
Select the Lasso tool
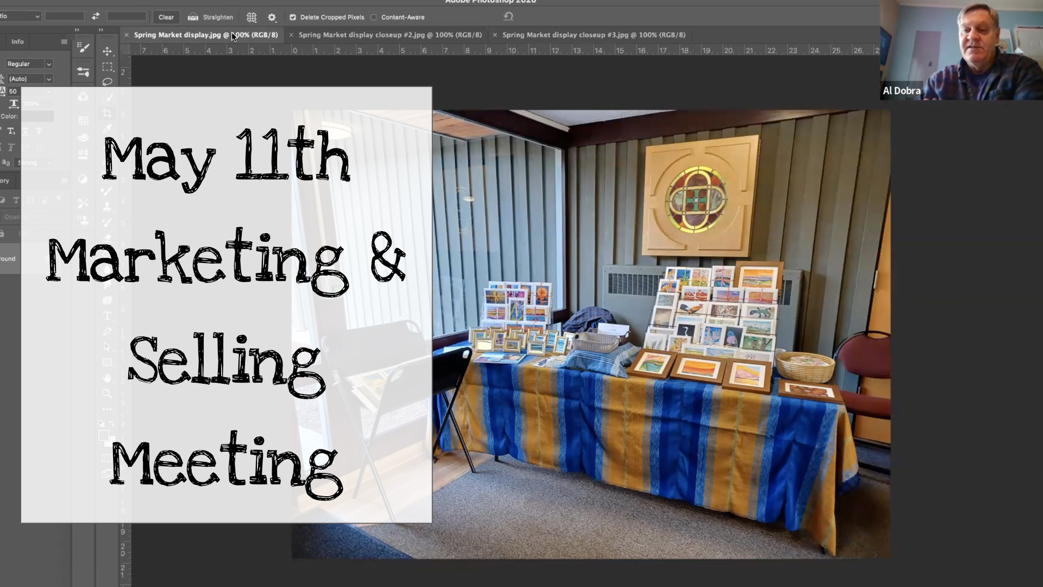[x=107, y=82]
